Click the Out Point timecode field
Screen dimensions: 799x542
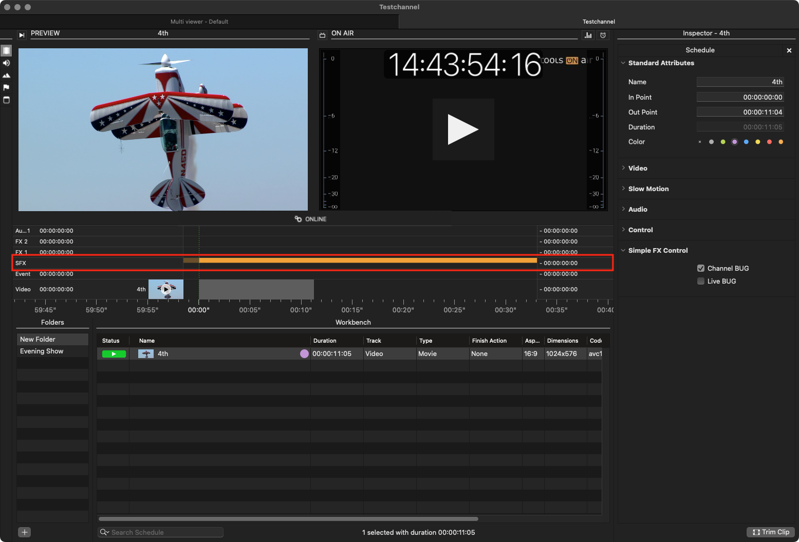pos(740,112)
